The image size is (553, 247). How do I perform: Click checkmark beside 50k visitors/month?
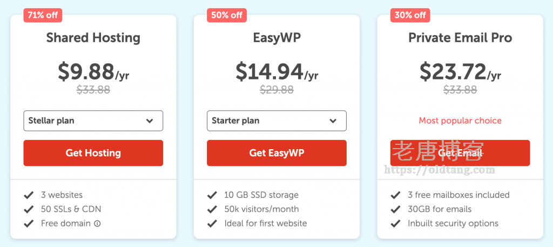(212, 209)
